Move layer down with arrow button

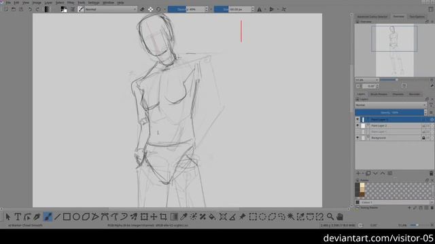pyautogui.click(x=375, y=174)
